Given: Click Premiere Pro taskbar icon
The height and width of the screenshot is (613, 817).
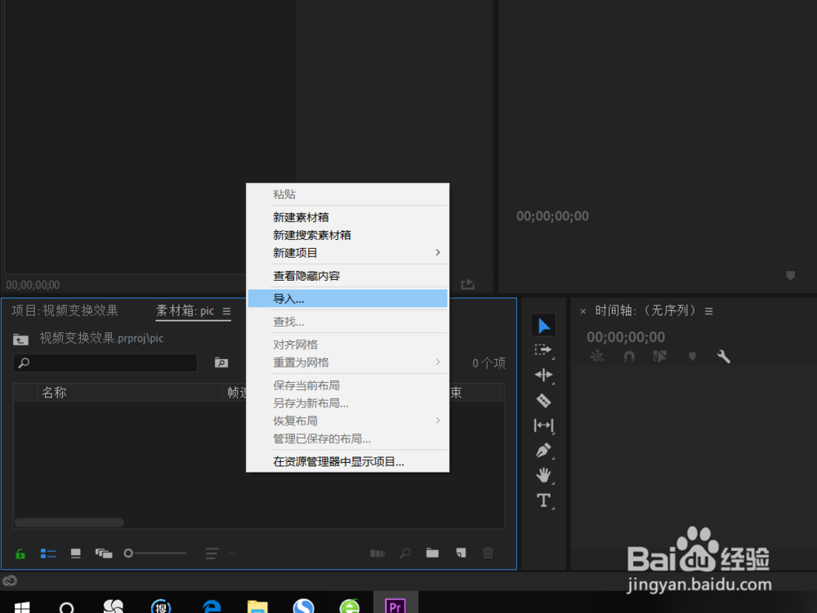Looking at the screenshot, I should click(395, 606).
